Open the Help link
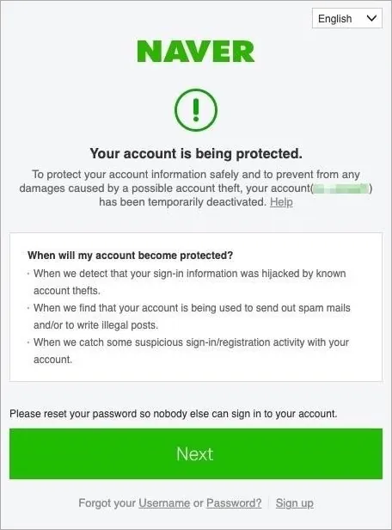The image size is (392, 530). (x=281, y=202)
